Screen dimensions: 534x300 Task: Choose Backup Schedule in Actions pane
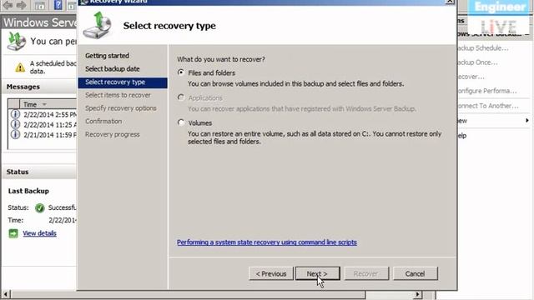[483, 48]
